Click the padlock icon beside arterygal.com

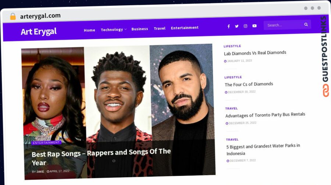click(x=13, y=16)
